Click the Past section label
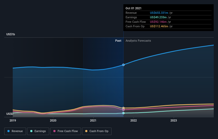 [x=118, y=41]
